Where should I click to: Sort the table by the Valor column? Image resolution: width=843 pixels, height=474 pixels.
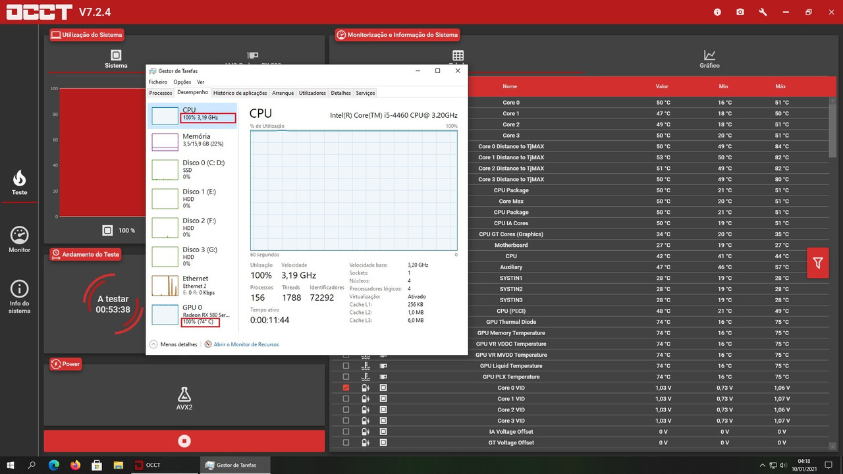click(662, 86)
